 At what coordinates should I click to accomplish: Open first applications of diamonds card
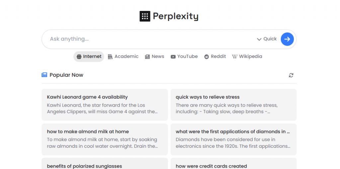[233, 139]
